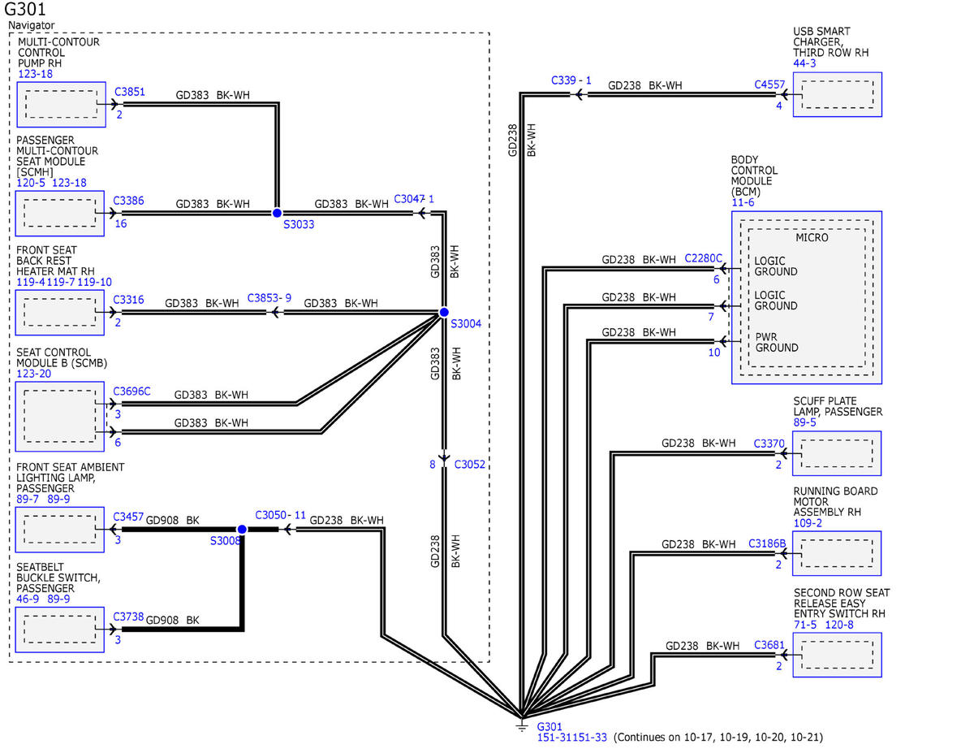Open connector C3386 link

[130, 200]
